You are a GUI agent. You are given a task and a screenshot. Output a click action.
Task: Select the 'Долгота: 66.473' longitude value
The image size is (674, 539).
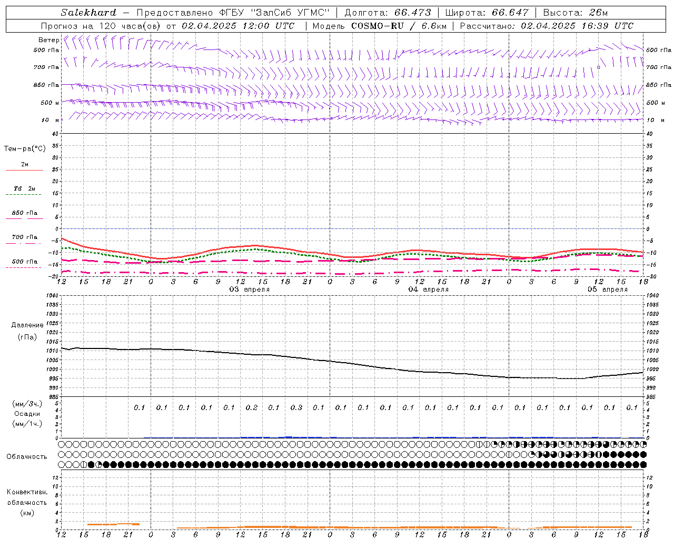coord(388,13)
